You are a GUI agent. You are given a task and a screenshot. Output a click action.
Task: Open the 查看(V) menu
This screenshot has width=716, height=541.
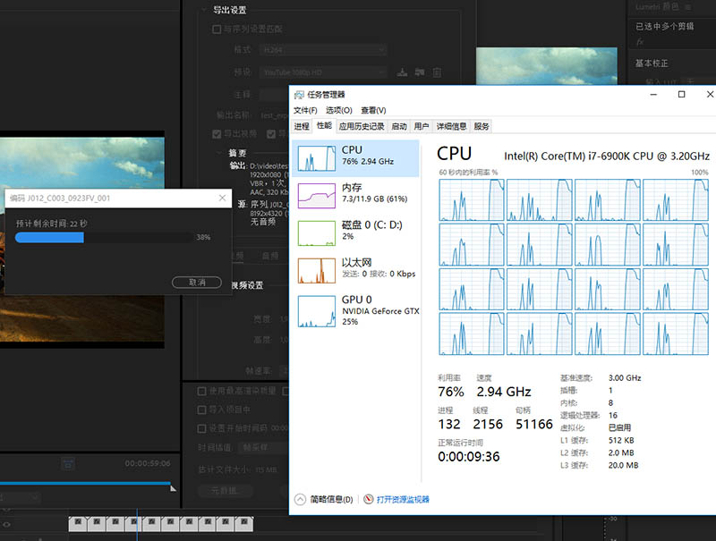tap(373, 110)
